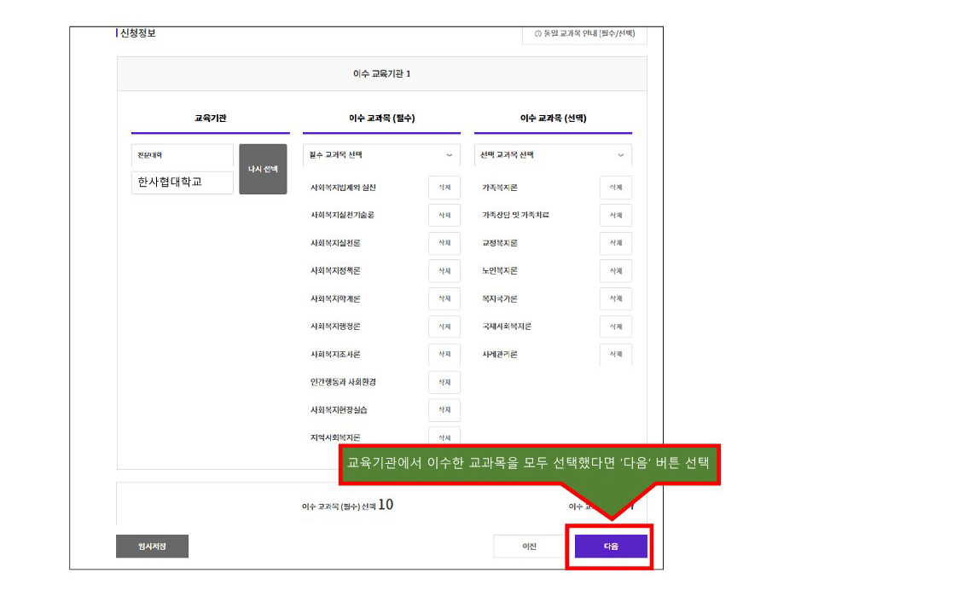Screen dimensions: 958x596
Task: Click the 이전 button
Action: [529, 547]
